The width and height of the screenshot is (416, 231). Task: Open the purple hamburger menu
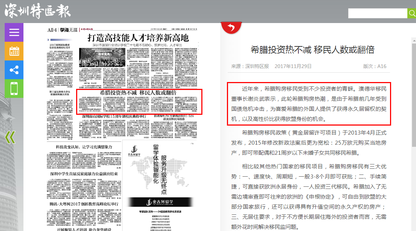point(14,32)
